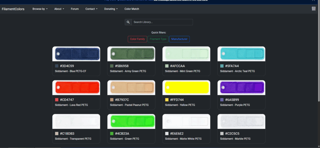
Task: Select the #AFCCAA hex code text
Action: pos(177,66)
